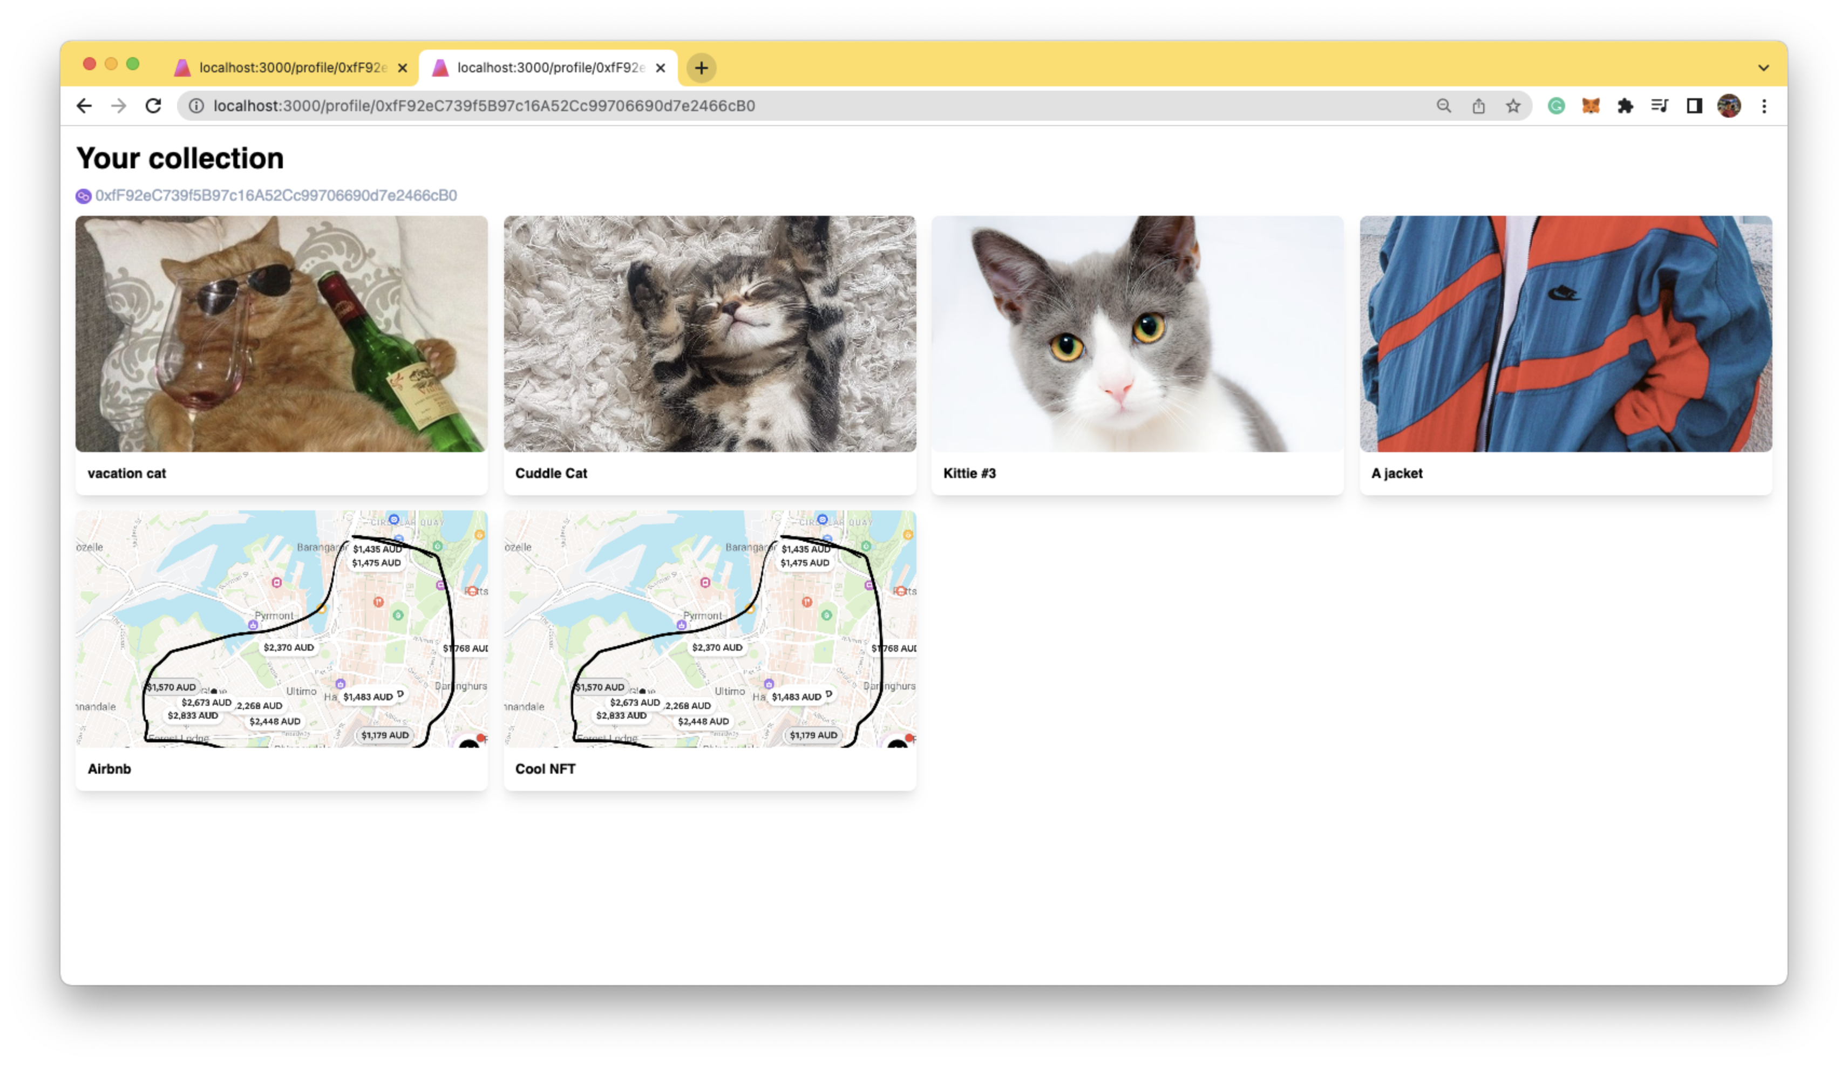The height and width of the screenshot is (1065, 1848).
Task: Toggle the browser side panel icon
Action: click(1694, 106)
